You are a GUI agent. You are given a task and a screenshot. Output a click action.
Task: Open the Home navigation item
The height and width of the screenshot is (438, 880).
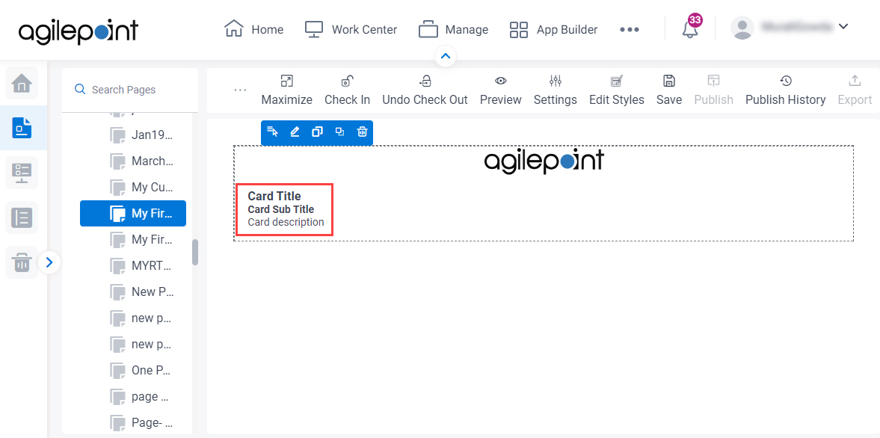pyautogui.click(x=253, y=29)
